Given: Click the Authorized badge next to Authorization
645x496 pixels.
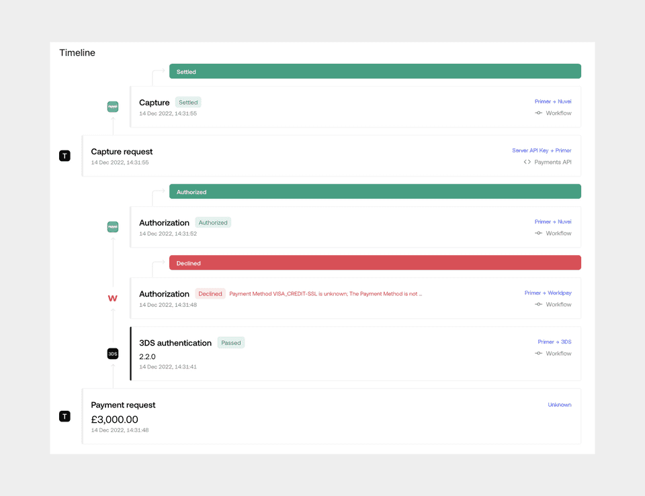Looking at the screenshot, I should (x=213, y=223).
